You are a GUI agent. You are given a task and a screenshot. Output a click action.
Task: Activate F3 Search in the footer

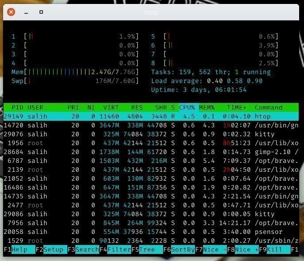[x=87, y=249]
